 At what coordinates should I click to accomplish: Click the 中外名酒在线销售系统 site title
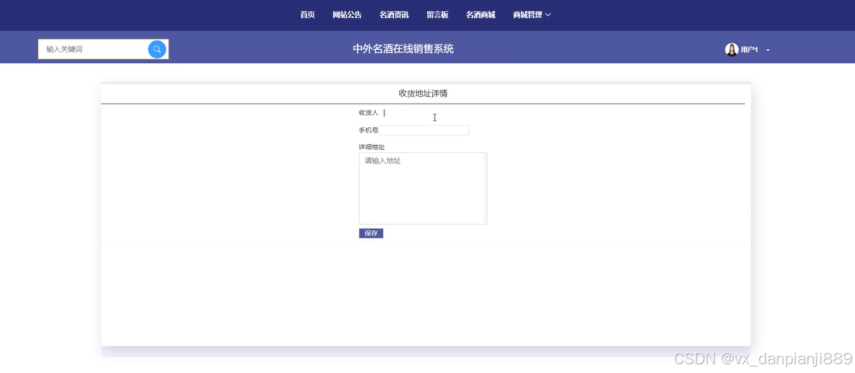403,48
